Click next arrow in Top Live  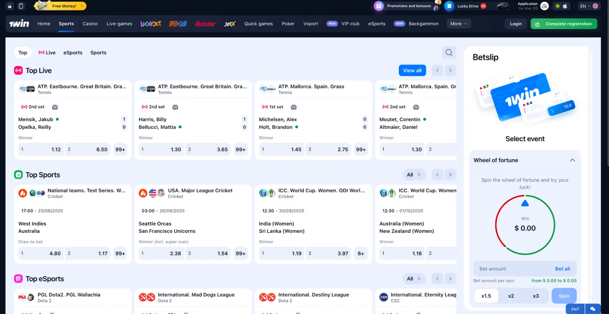(x=450, y=71)
